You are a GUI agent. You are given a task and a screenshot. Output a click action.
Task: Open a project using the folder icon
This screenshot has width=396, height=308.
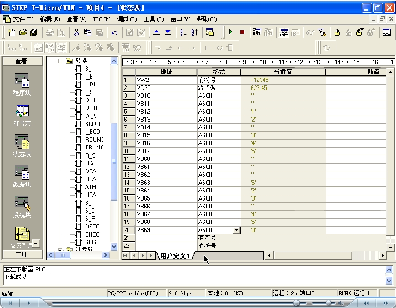coord(23,32)
